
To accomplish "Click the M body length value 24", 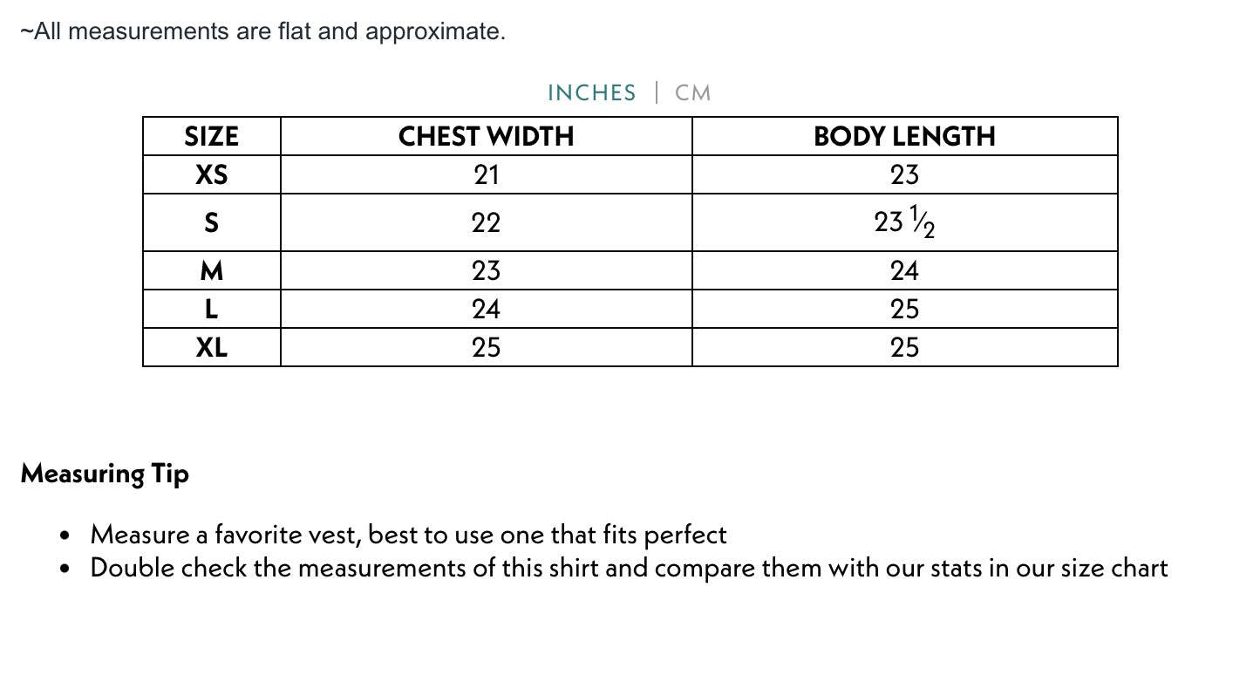I will click(x=904, y=271).
